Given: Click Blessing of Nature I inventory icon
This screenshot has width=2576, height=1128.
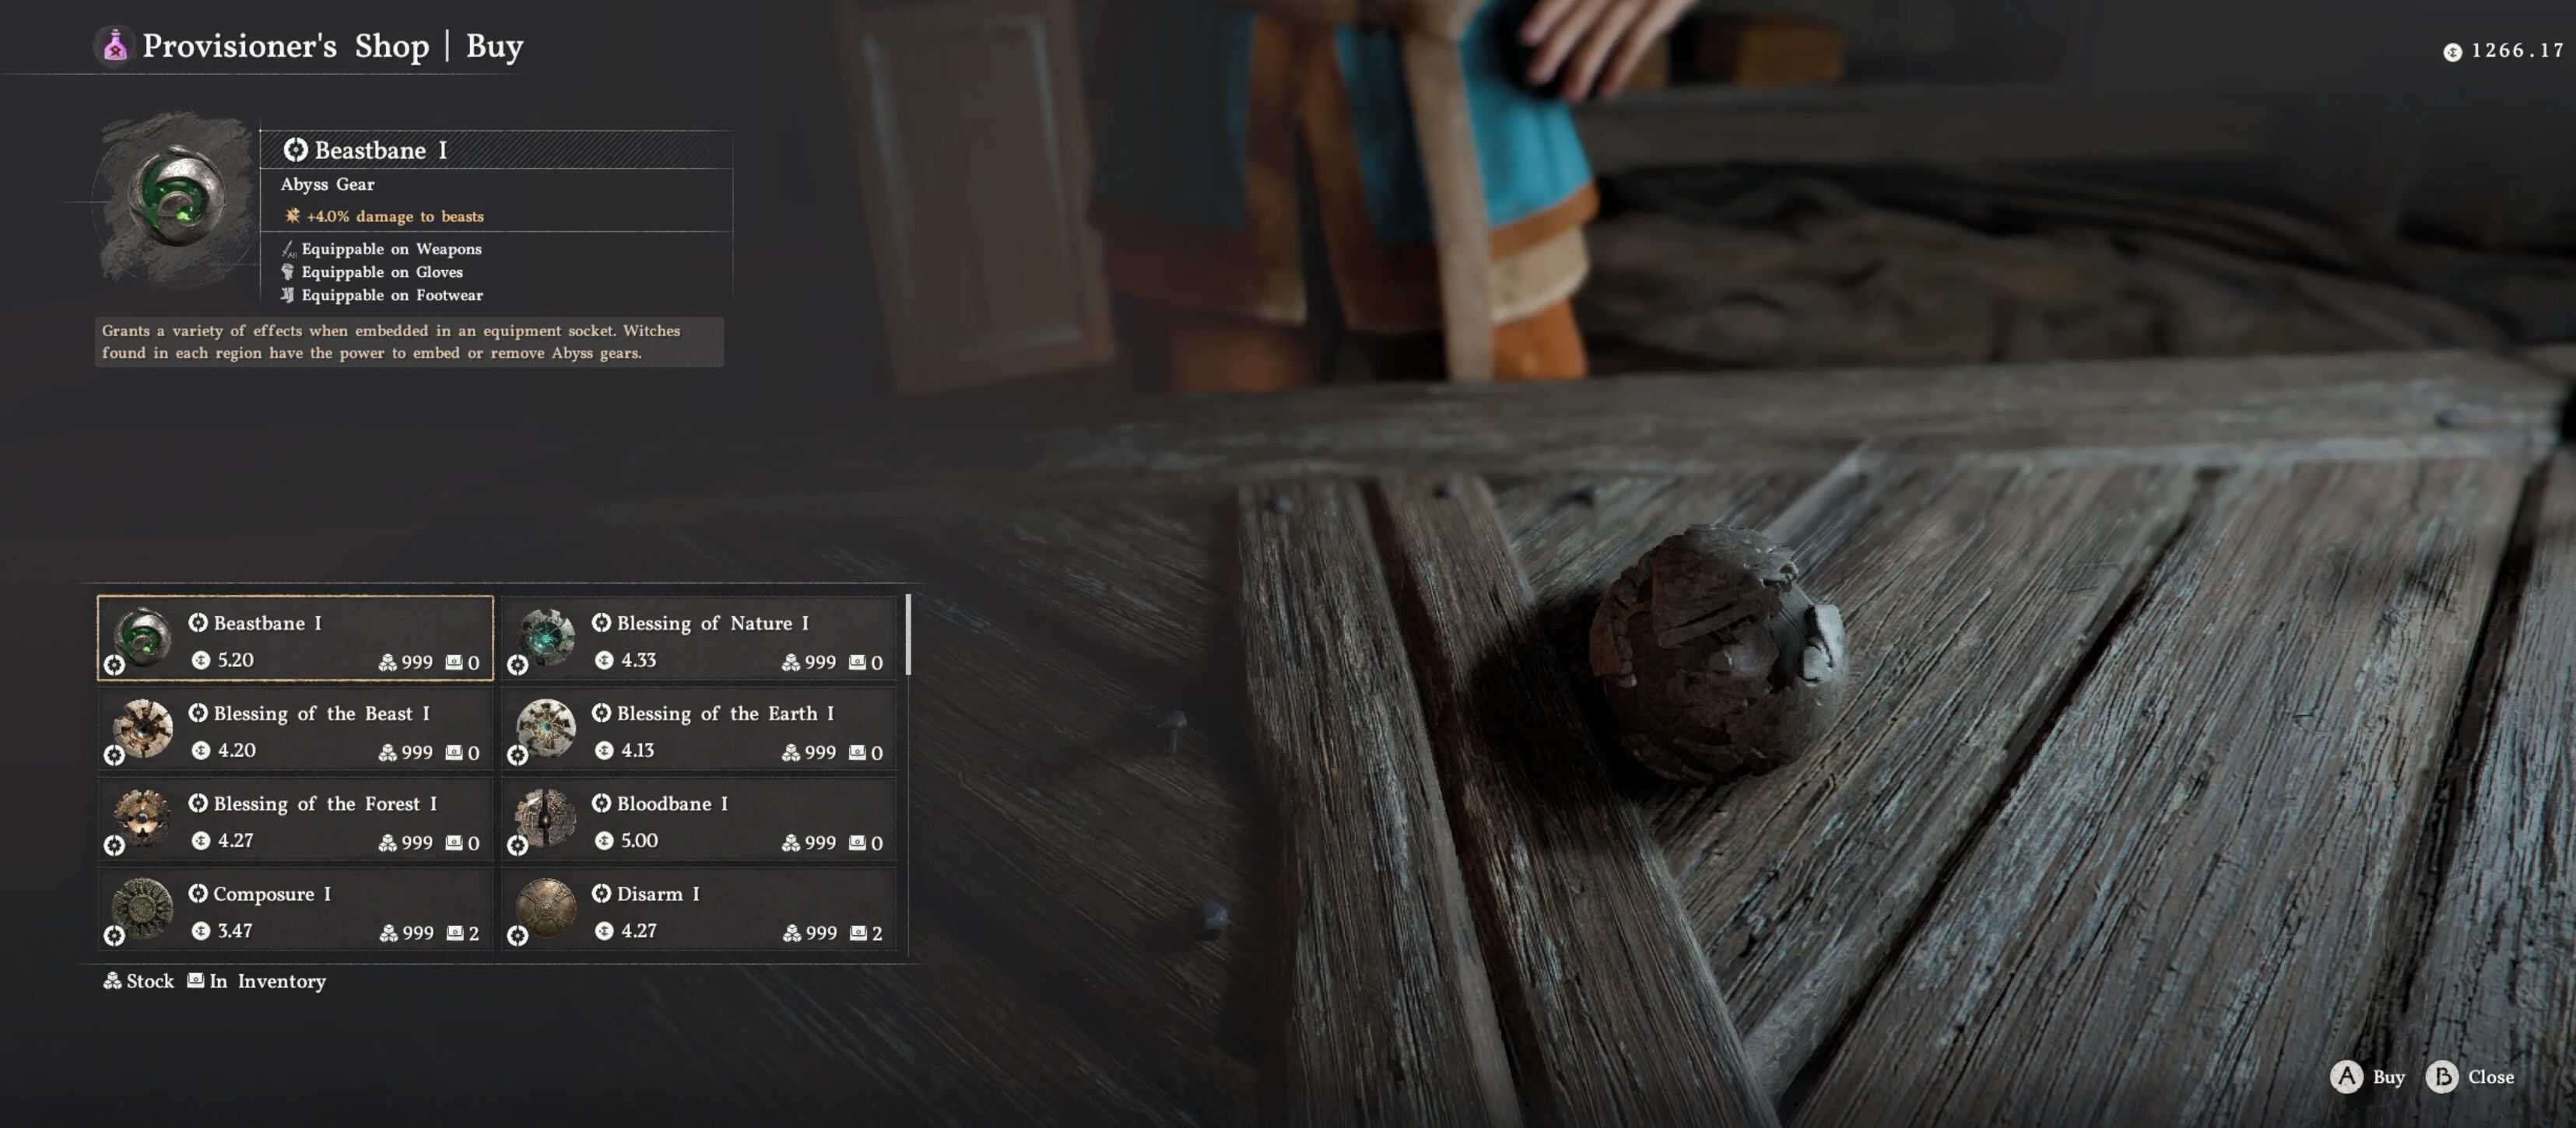Looking at the screenshot, I should point(858,662).
